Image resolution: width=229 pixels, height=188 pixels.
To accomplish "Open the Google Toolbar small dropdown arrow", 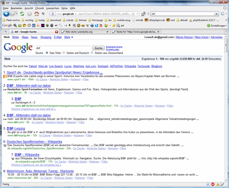I will click(110, 26).
